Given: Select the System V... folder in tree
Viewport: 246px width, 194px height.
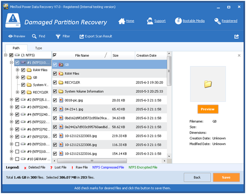Looking at the screenshot, I should point(41,85).
